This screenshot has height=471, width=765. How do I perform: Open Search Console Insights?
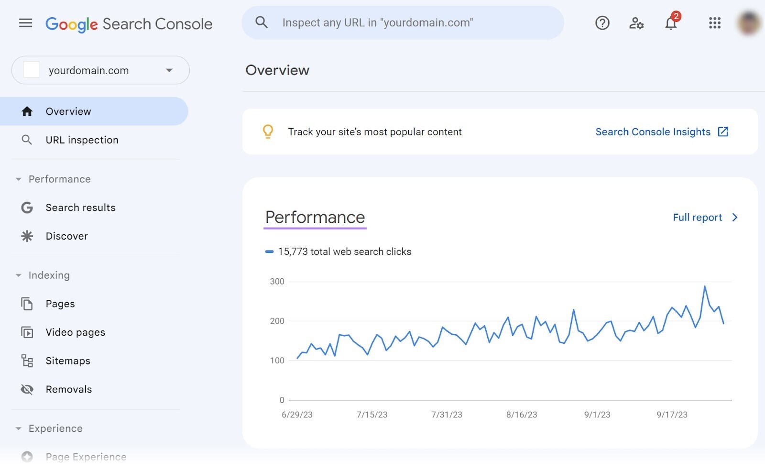pyautogui.click(x=653, y=131)
